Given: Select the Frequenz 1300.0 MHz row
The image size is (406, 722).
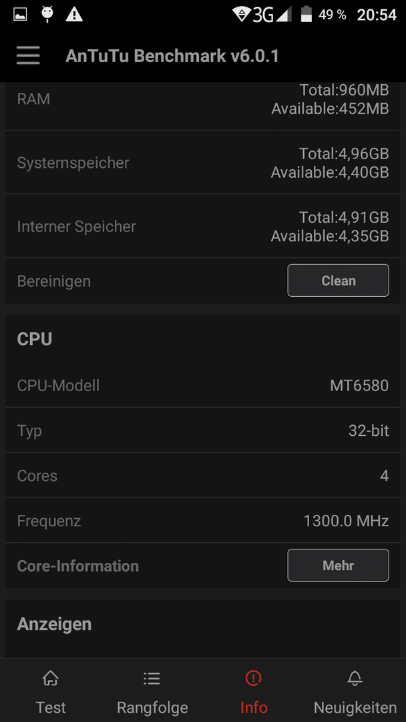Looking at the screenshot, I should click(x=203, y=521).
